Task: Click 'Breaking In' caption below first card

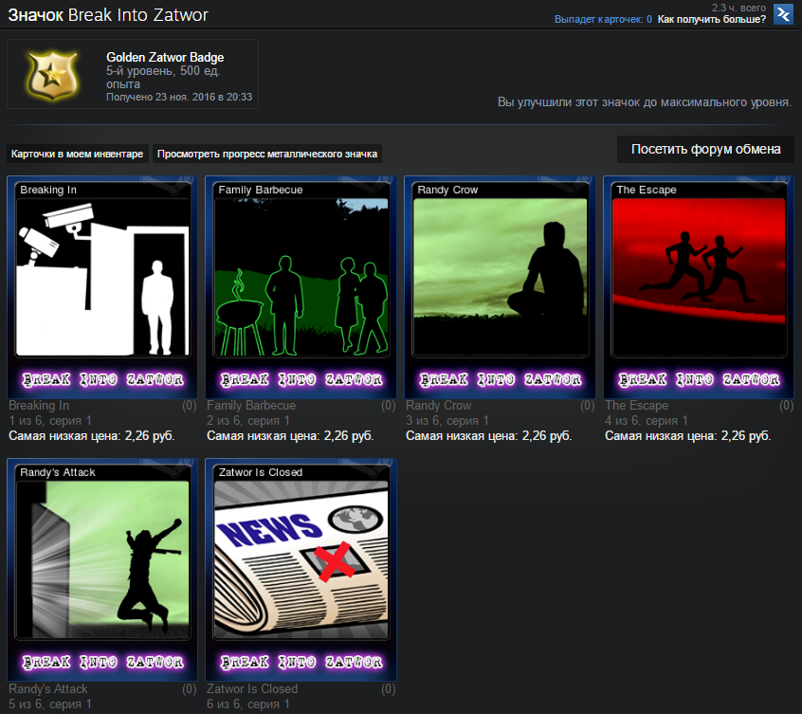Action: 39,406
